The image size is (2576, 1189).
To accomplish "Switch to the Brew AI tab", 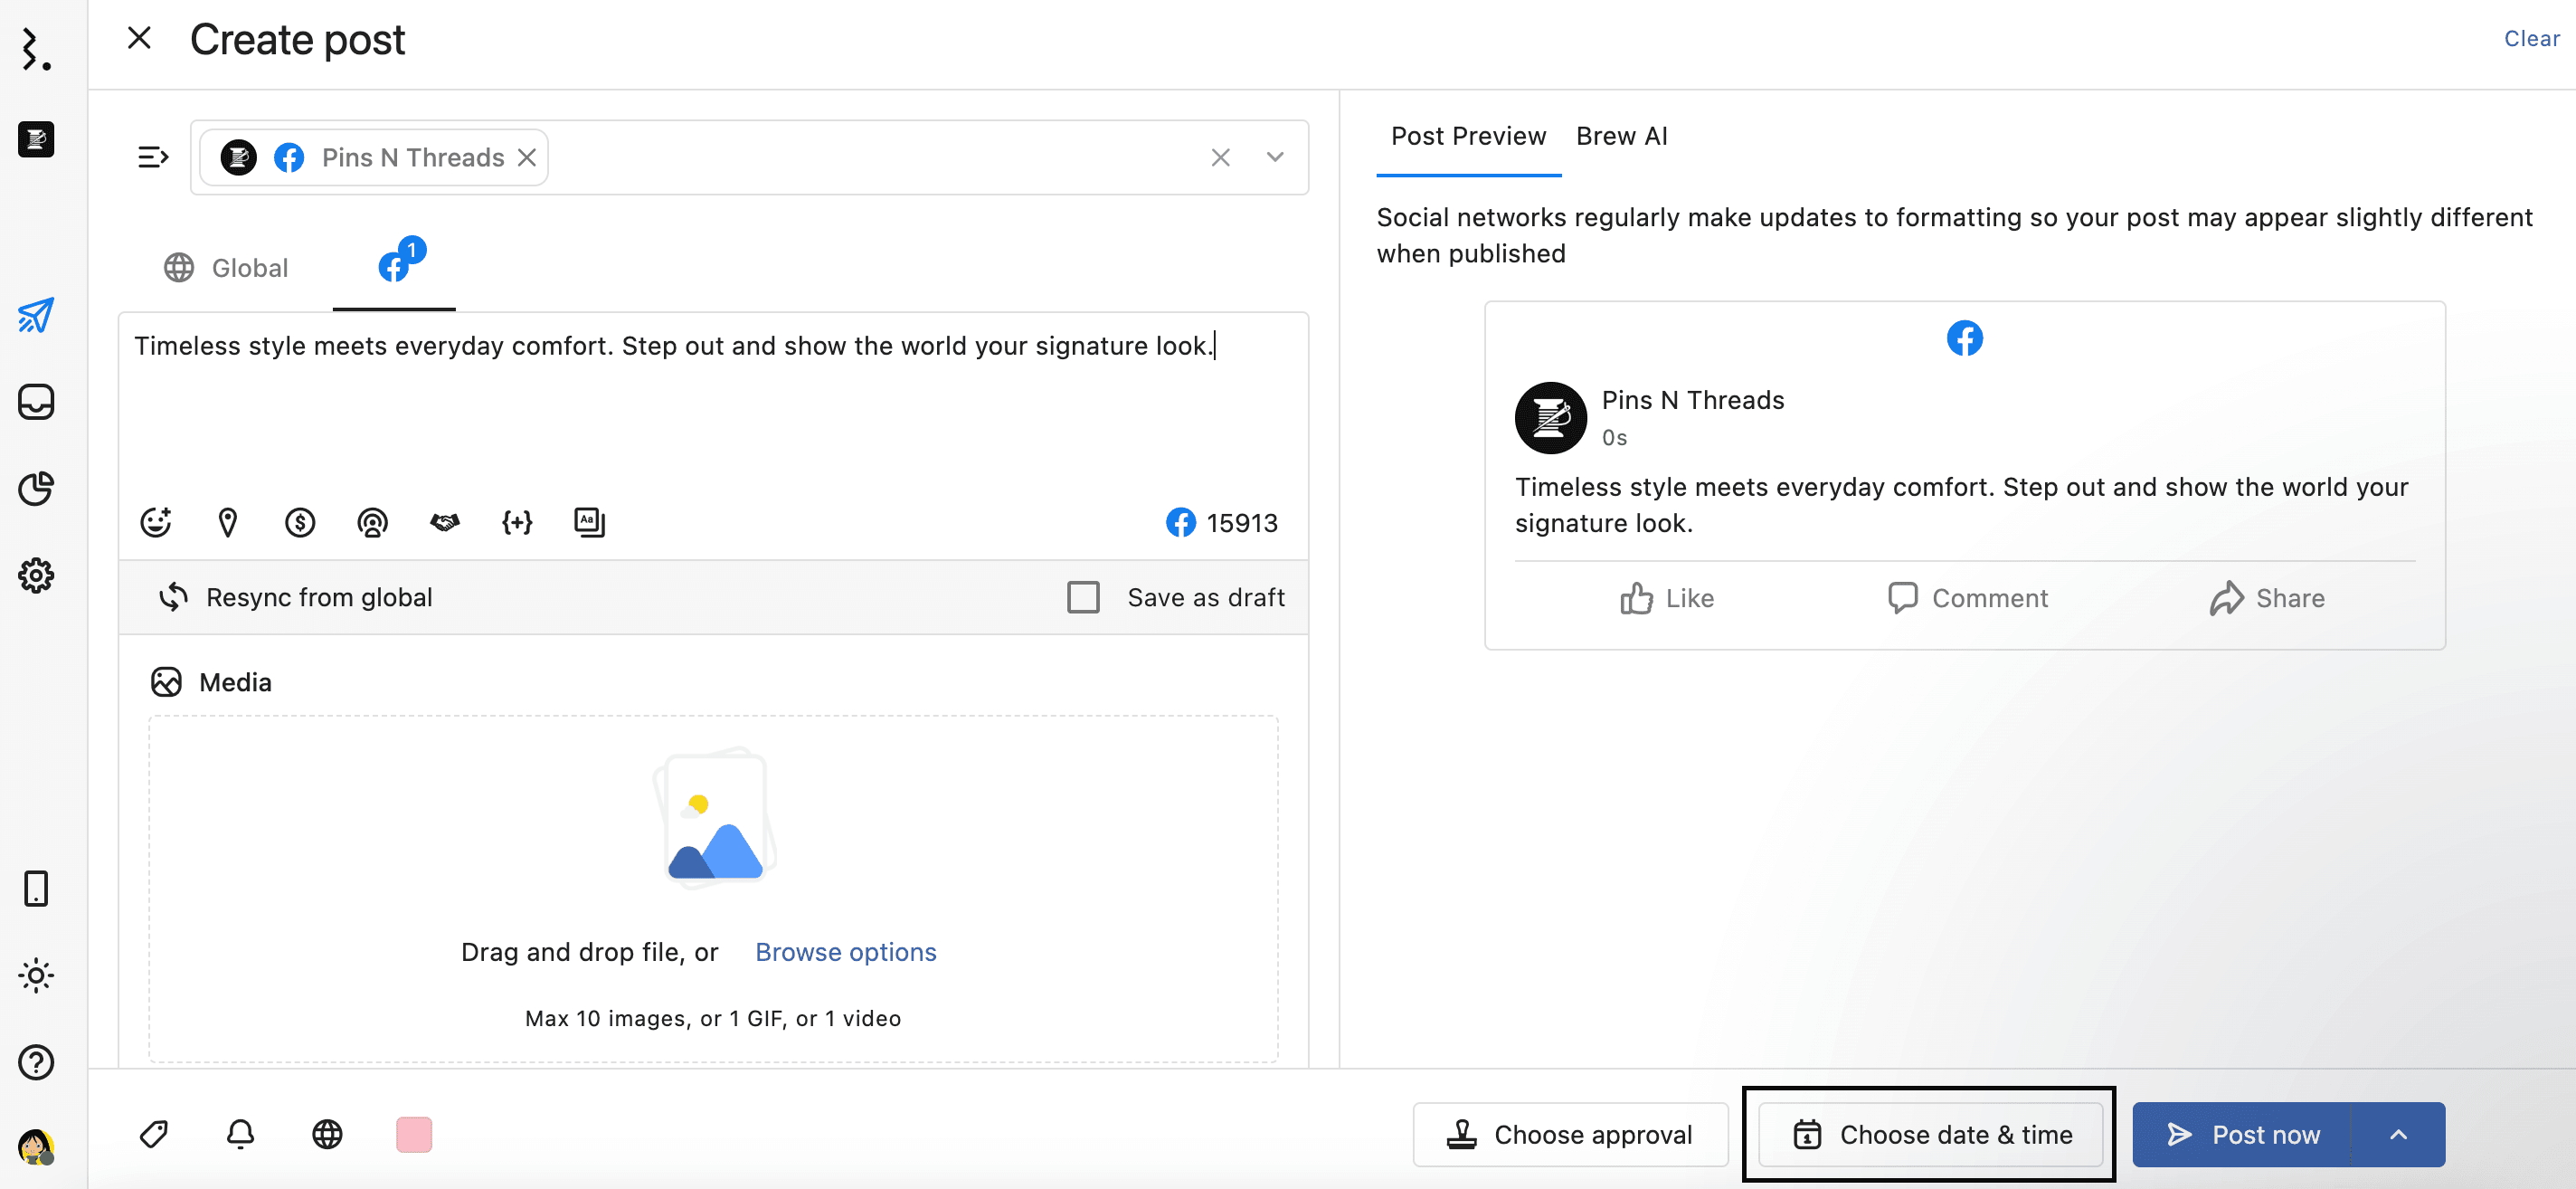I will [x=1621, y=136].
